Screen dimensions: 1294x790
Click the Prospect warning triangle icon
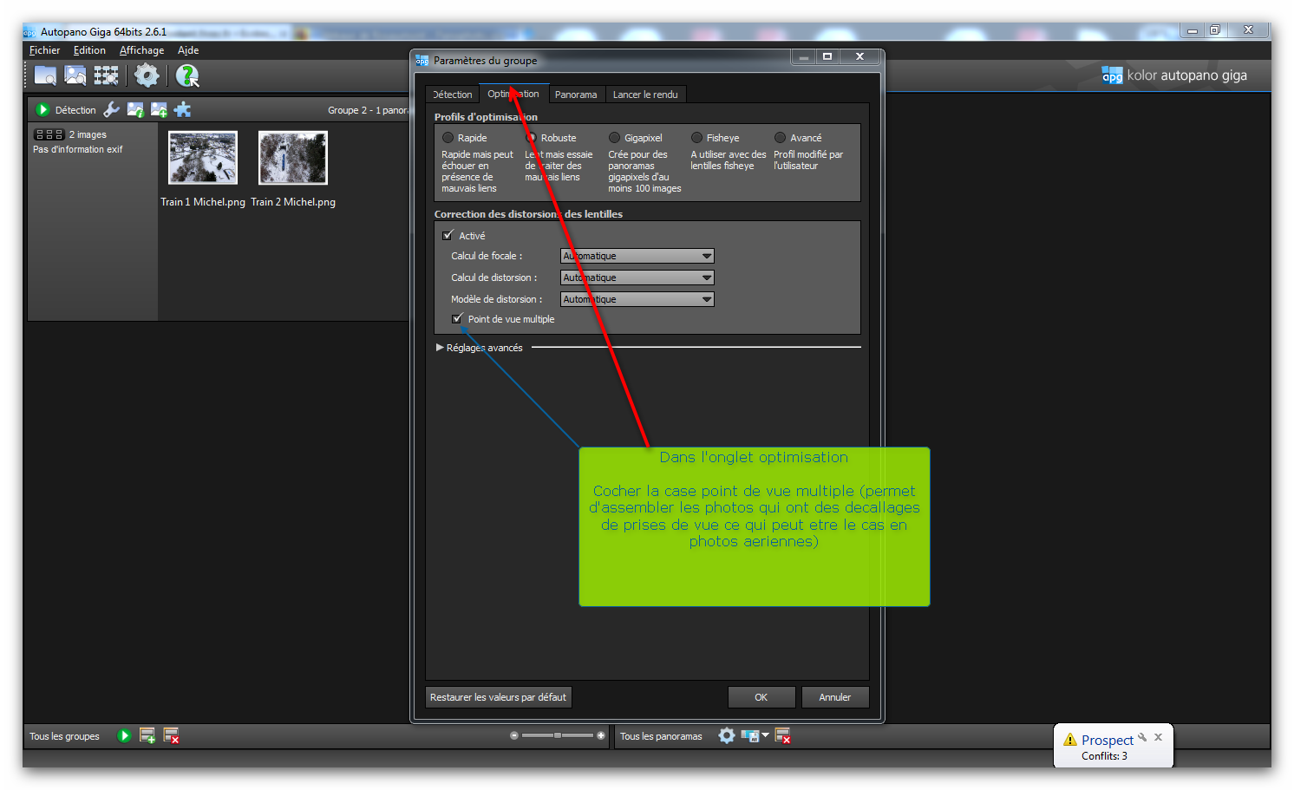[1070, 740]
